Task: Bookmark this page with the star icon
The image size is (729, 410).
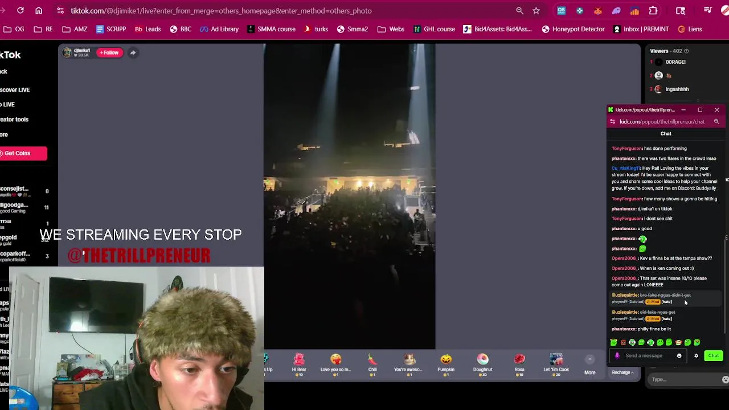Action: click(x=536, y=10)
